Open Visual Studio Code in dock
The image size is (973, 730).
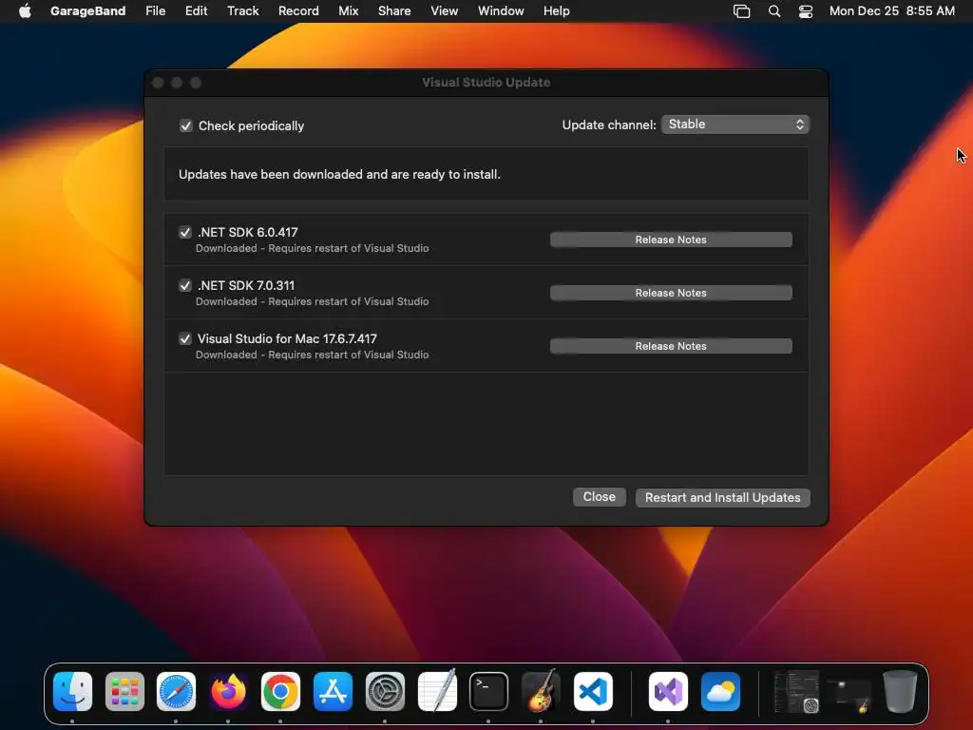click(593, 692)
